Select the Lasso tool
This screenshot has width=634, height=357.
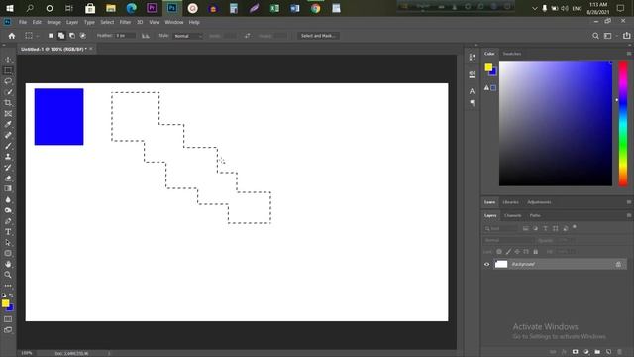[x=8, y=81]
